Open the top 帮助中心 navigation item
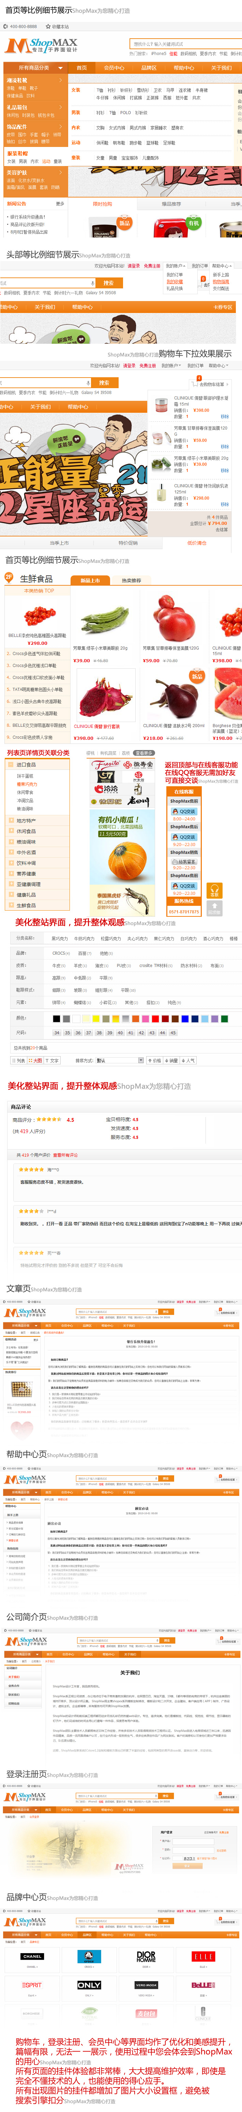 [x=184, y=68]
